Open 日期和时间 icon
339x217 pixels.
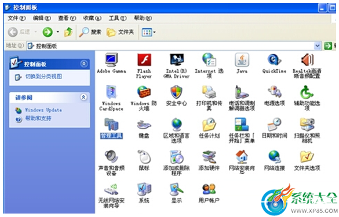[x=274, y=125]
